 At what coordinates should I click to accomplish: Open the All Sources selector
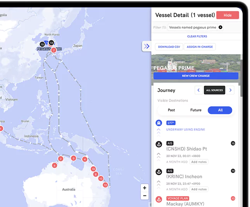[214, 90]
